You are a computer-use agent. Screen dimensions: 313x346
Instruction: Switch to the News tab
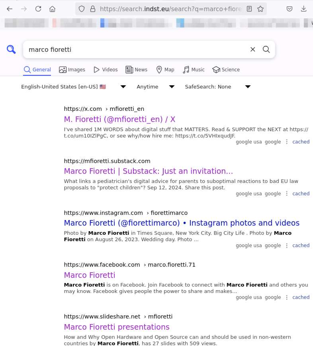pyautogui.click(x=137, y=70)
